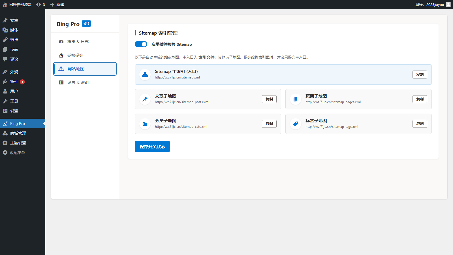Collapse the sidebar with 收起菜单
453x255 pixels.
(x=17, y=153)
